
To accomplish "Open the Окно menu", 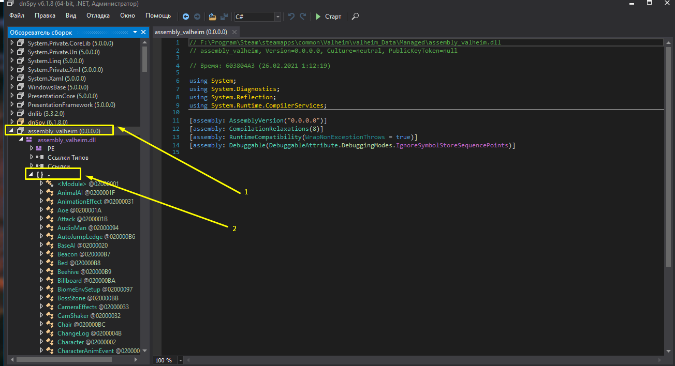I will click(127, 16).
